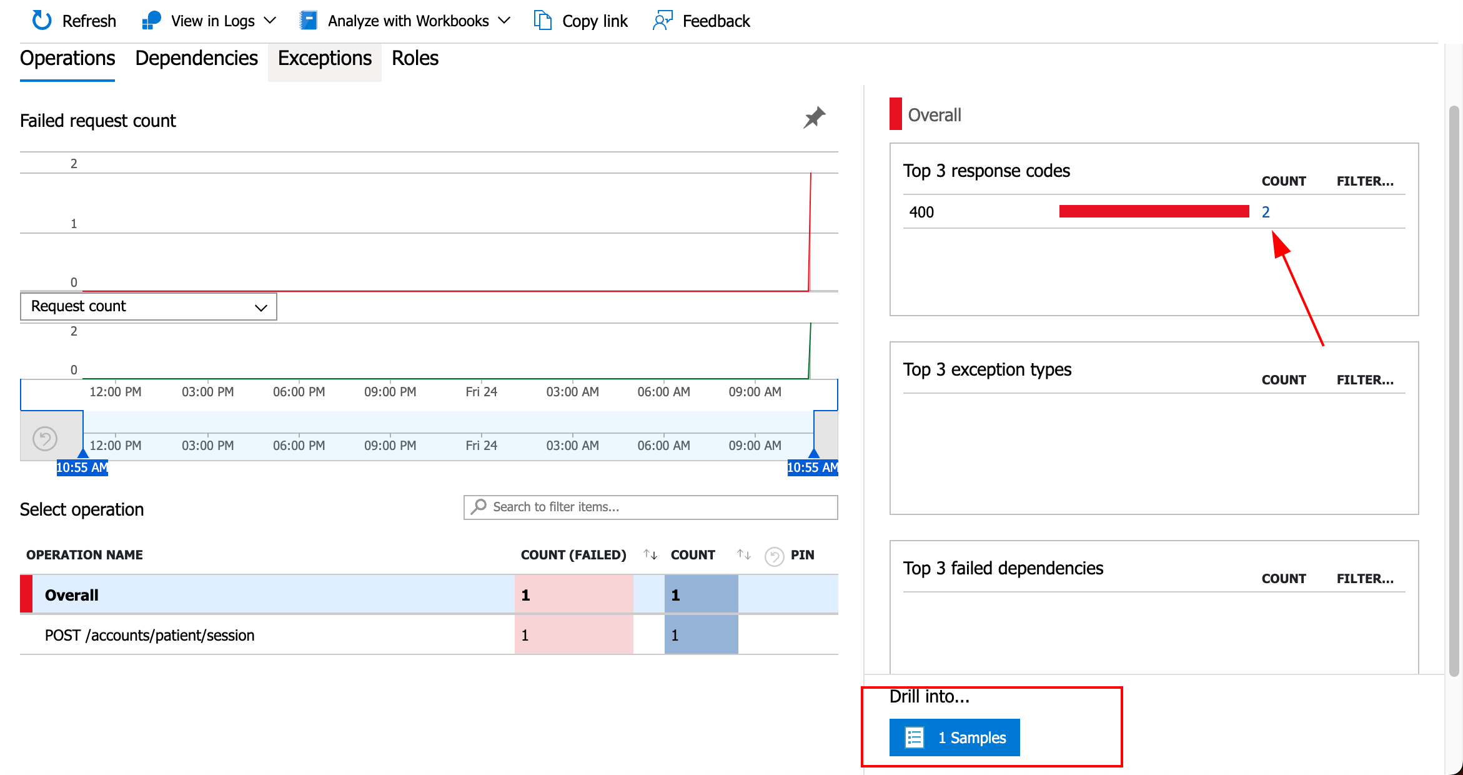This screenshot has width=1463, height=775.
Task: Click the Search to filter items field
Action: click(x=651, y=507)
